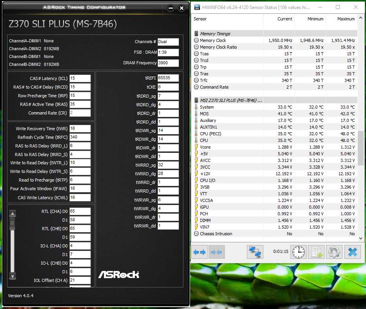The image size is (366, 309).
Task: Click the log file start icon in HWiNFO64
Action: (316, 252)
